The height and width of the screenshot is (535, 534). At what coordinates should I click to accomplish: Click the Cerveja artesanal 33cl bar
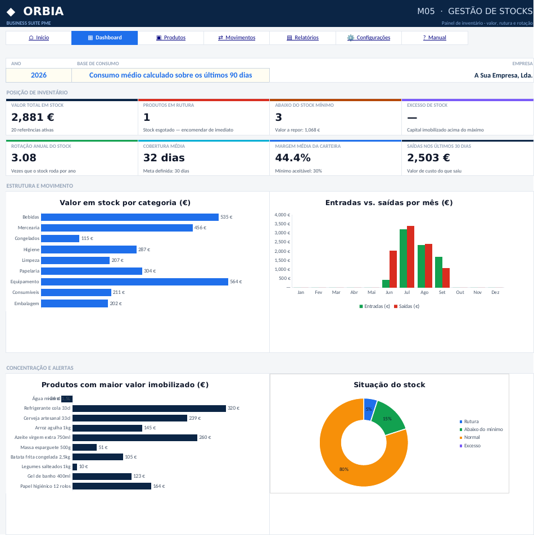click(130, 418)
